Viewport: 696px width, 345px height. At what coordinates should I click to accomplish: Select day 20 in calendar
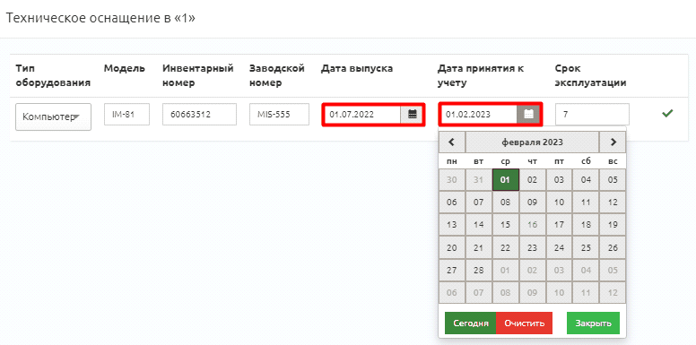tap(452, 247)
